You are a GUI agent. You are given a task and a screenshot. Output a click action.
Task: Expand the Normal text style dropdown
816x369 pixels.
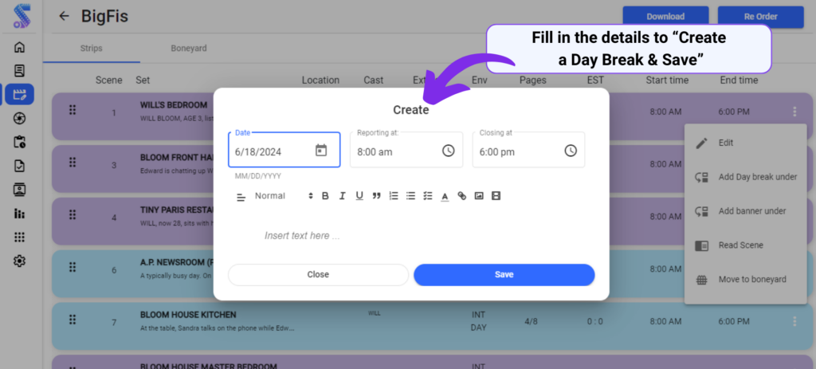coord(284,196)
